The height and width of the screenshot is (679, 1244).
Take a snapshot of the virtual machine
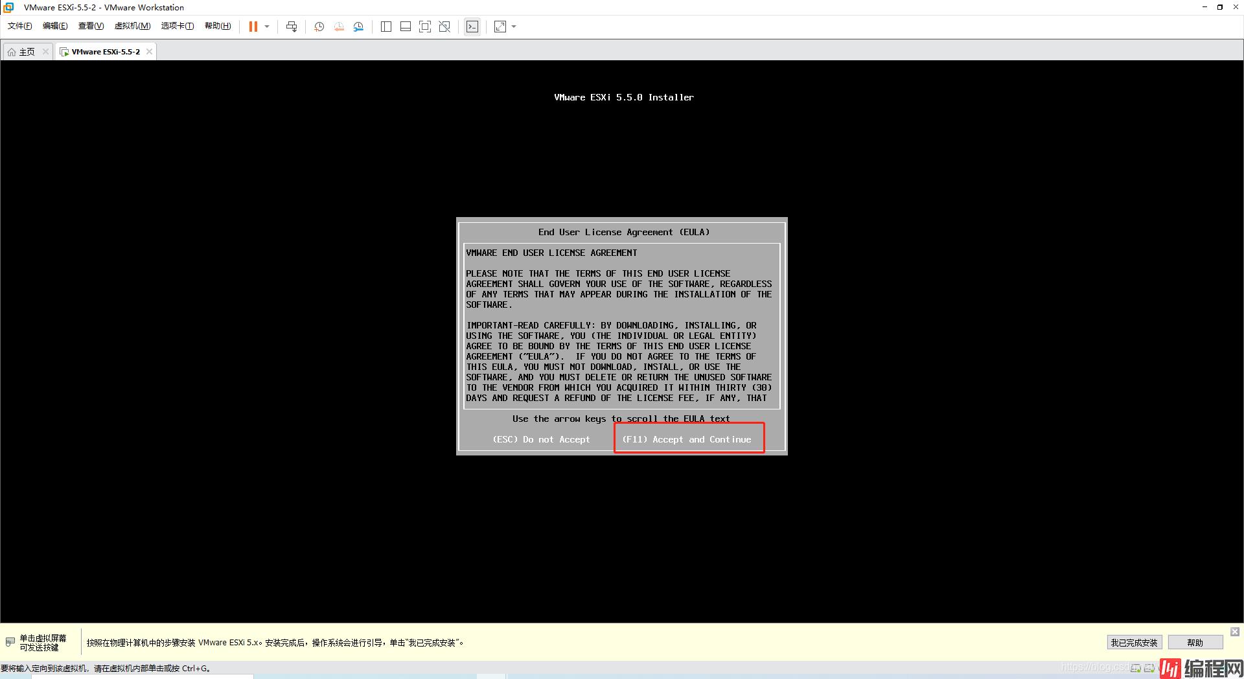319,27
